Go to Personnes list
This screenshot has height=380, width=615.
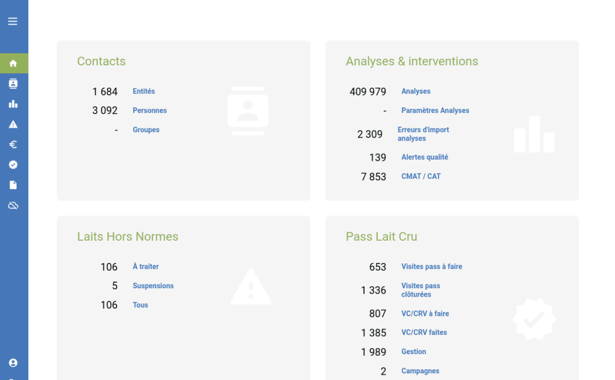[150, 110]
